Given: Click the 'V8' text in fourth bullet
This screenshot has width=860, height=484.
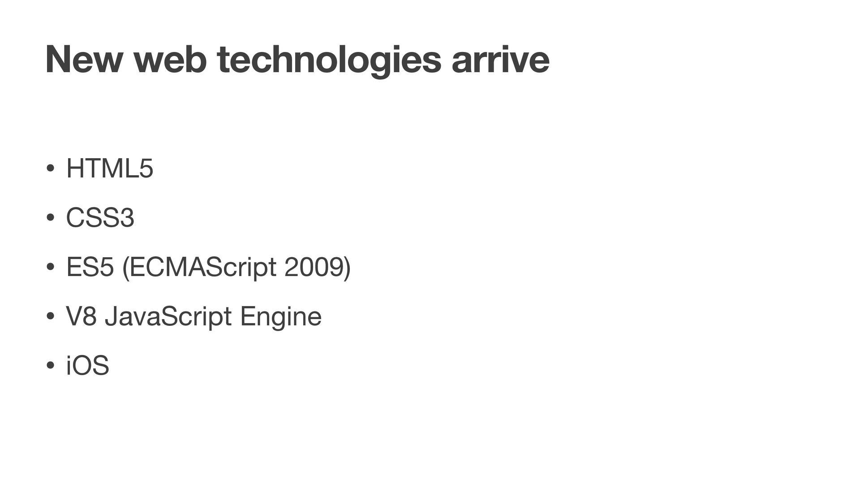Looking at the screenshot, I should (81, 316).
